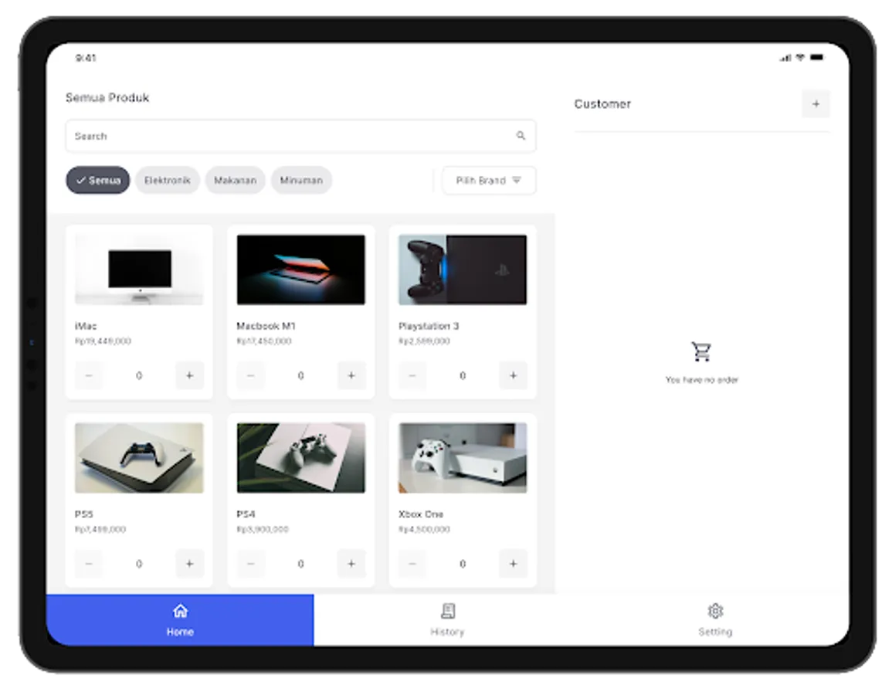Open the Playstation 3 product image
The width and height of the screenshot is (892, 695).
(x=463, y=270)
